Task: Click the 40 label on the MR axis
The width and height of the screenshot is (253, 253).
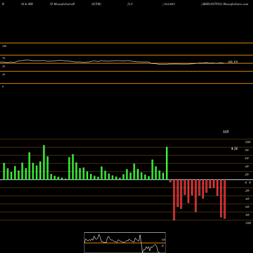Action: 247,166
